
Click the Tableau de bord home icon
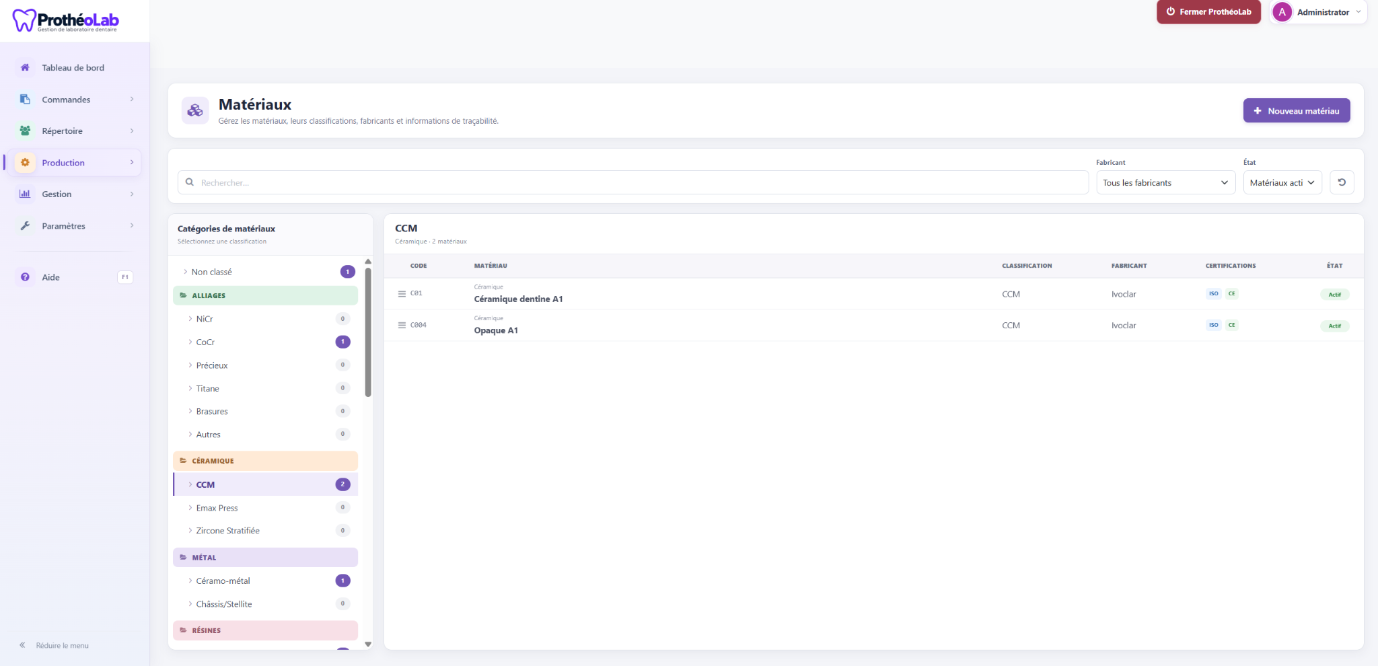[x=25, y=67]
